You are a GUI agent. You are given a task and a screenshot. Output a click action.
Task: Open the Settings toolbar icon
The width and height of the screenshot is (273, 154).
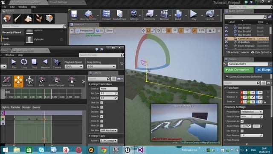(134, 15)
